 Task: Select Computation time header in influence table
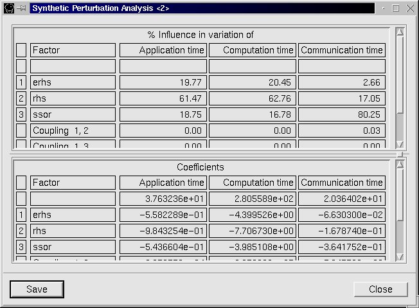tap(253, 50)
